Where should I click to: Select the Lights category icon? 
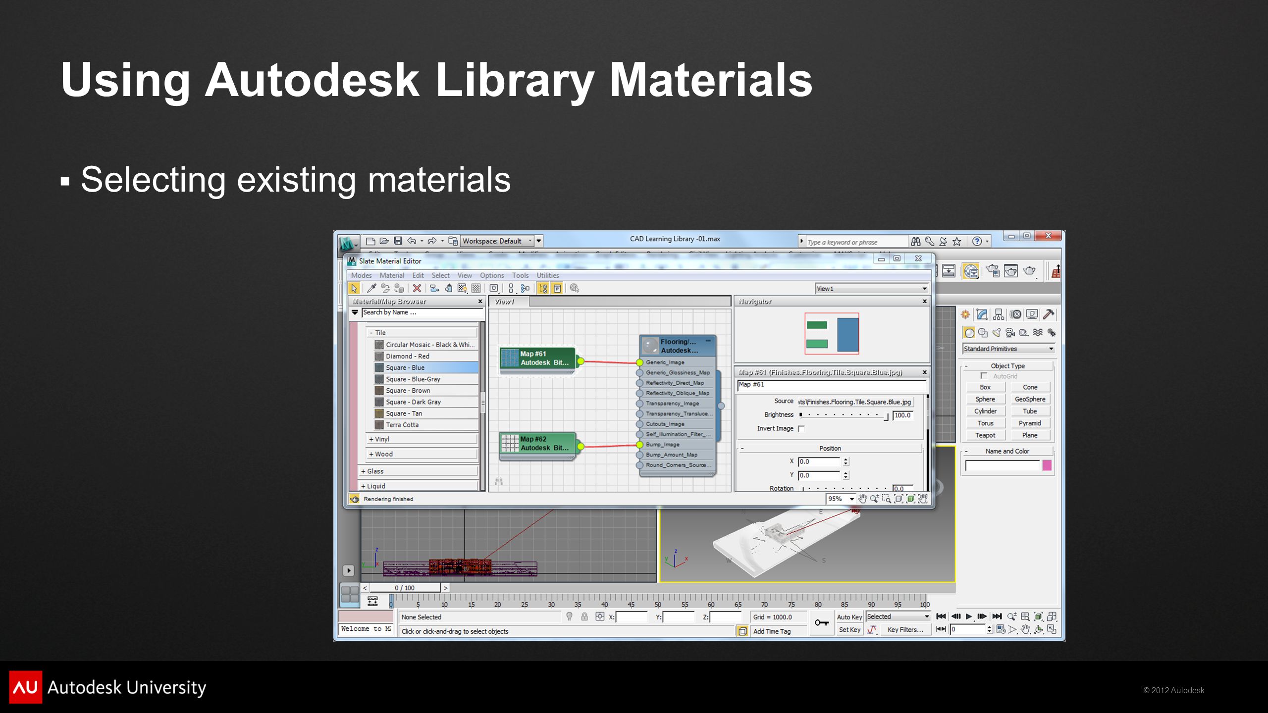[997, 333]
